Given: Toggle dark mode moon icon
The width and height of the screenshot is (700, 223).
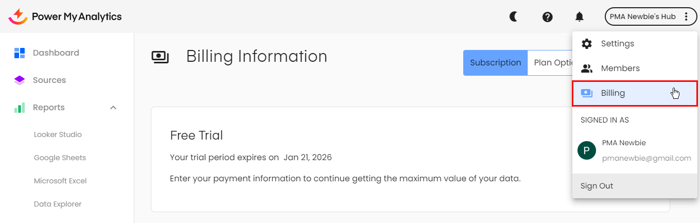Looking at the screenshot, I should [x=514, y=16].
